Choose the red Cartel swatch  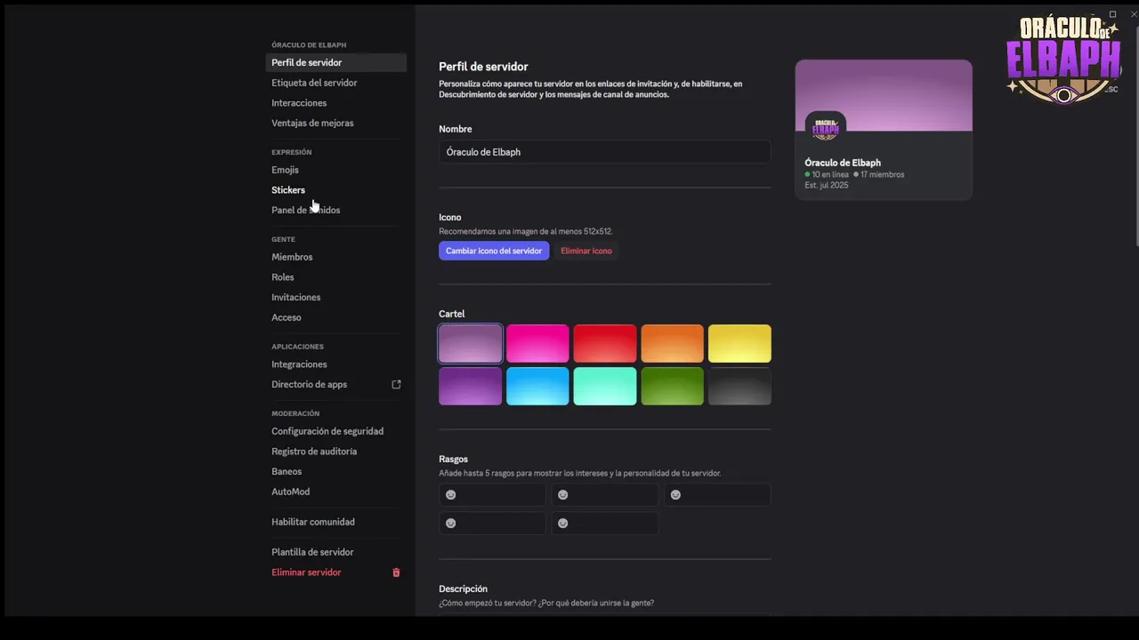[605, 343]
